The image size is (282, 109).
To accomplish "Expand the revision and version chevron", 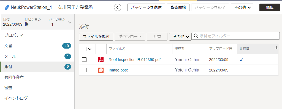I will coord(70,22).
